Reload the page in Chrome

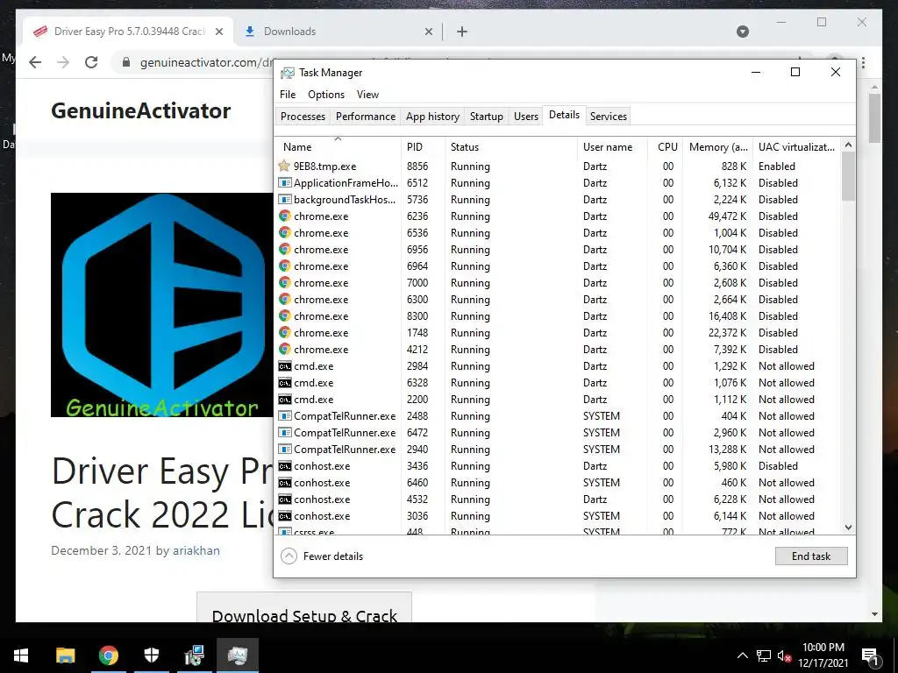point(91,62)
